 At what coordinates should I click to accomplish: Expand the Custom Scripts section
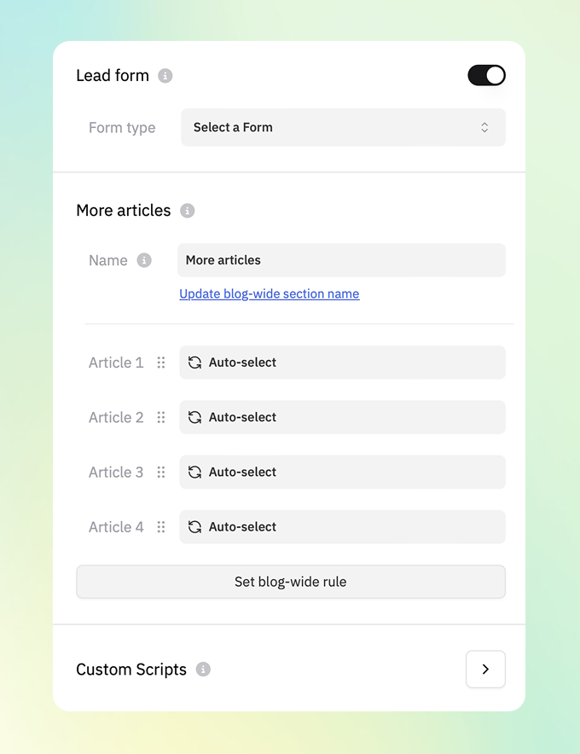click(485, 670)
